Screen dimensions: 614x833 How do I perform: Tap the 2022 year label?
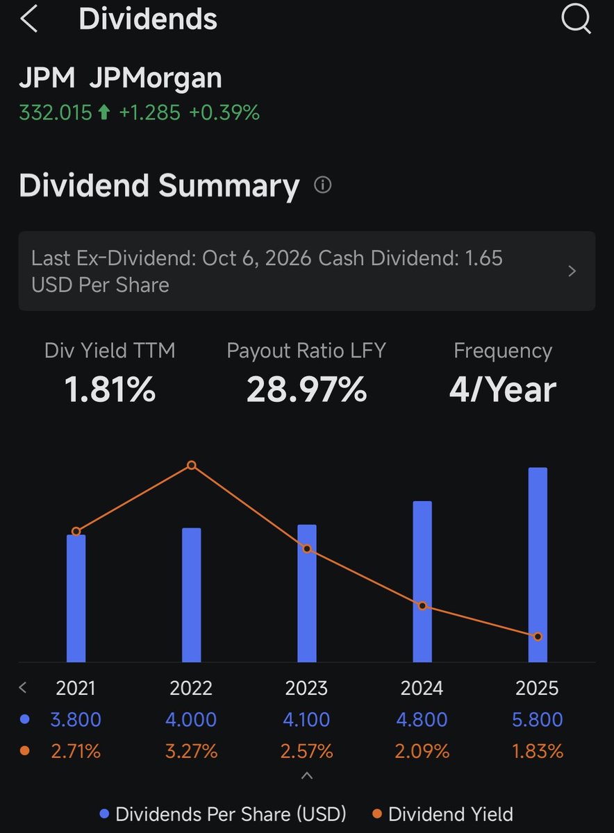pyautogui.click(x=191, y=688)
